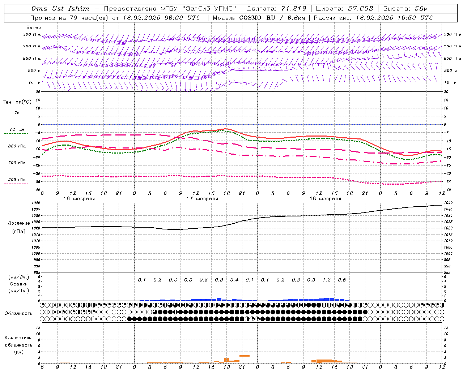Screen dimensions: 463x370
Task: Click the Тем-ра(°C) temperature panel label
Action: [17, 102]
